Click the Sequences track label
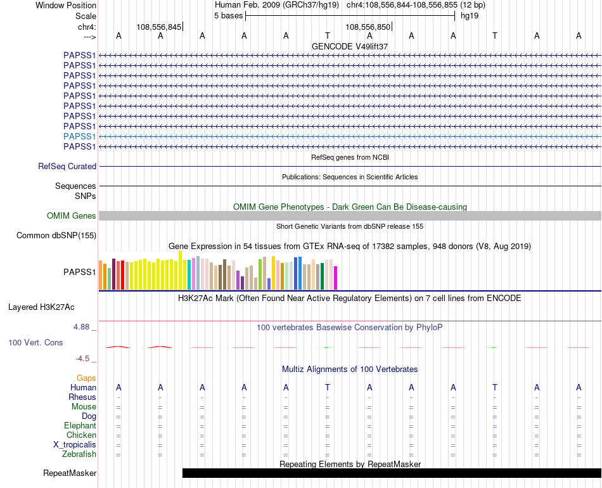The height and width of the screenshot is (488, 602). 75,186
